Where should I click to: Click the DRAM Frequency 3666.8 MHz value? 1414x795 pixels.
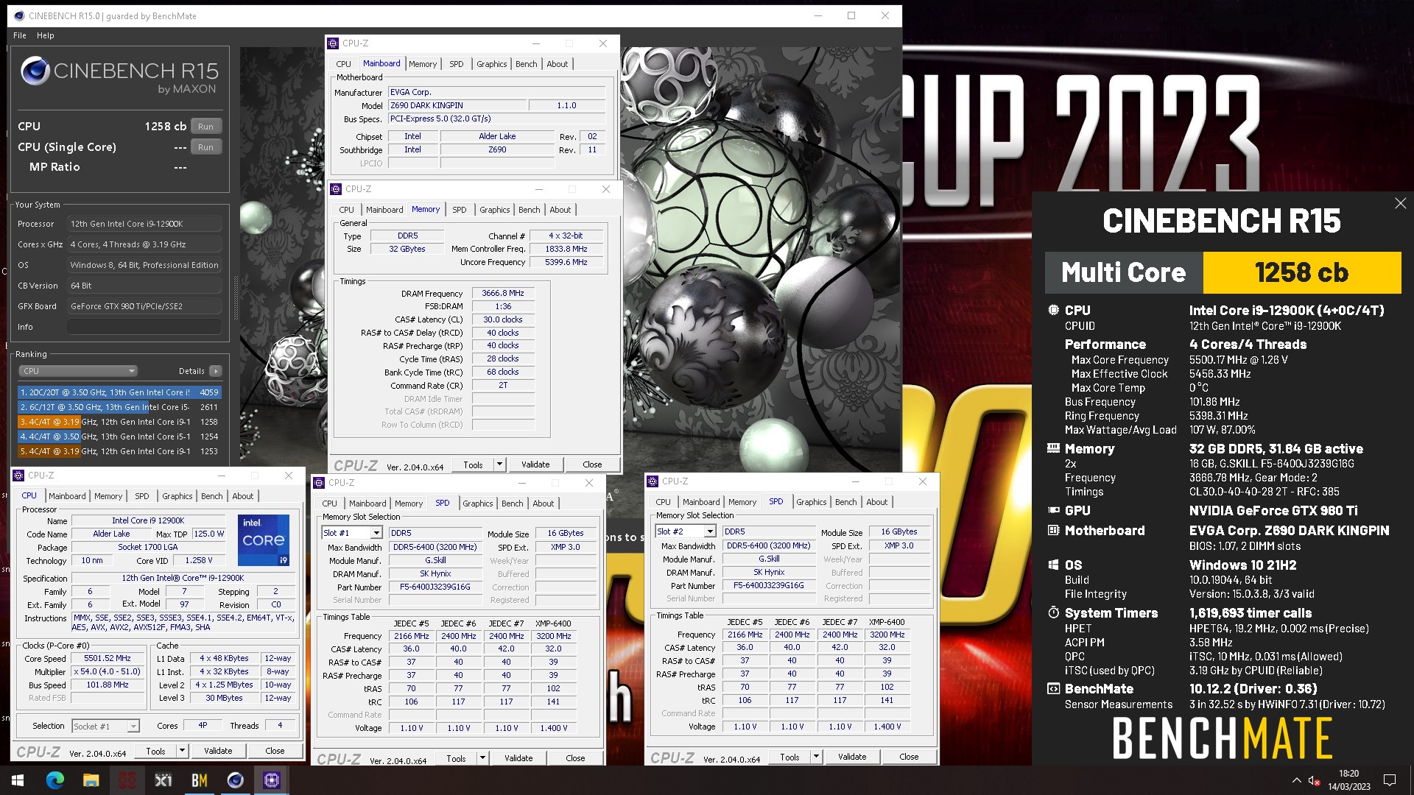tap(503, 293)
